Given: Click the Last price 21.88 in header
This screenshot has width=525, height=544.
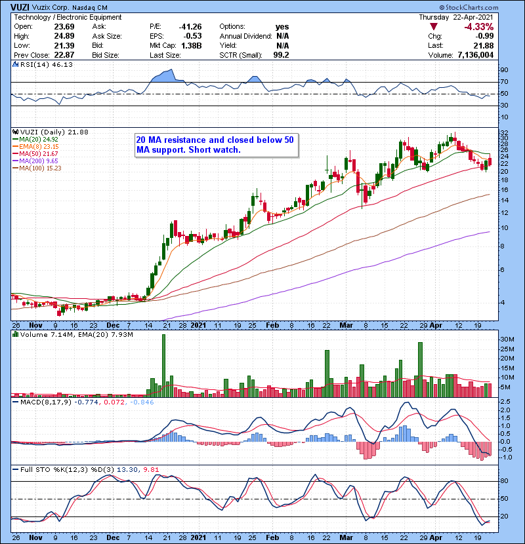Looking at the screenshot, I should 484,45.
